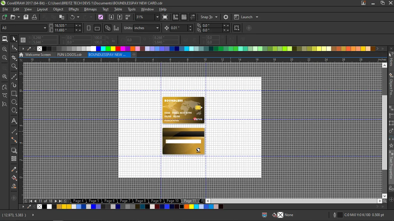Set page orientation to portrait

(x=89, y=28)
